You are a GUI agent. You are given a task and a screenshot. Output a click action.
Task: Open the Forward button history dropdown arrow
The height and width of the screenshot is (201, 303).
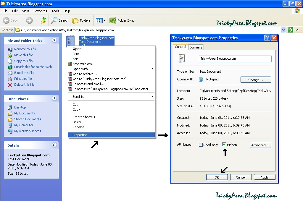(x=36, y=20)
